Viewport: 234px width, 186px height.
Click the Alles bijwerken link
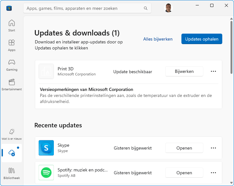158,39
